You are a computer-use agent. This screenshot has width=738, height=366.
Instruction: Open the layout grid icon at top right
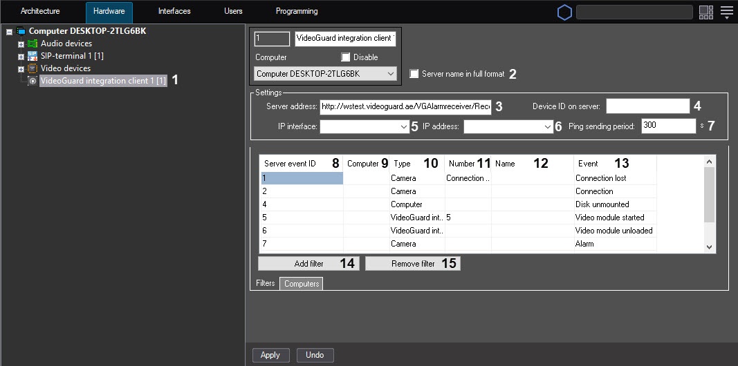click(705, 12)
